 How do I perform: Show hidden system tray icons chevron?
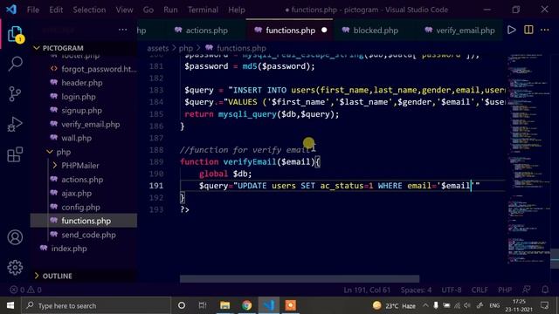[x=425, y=305]
